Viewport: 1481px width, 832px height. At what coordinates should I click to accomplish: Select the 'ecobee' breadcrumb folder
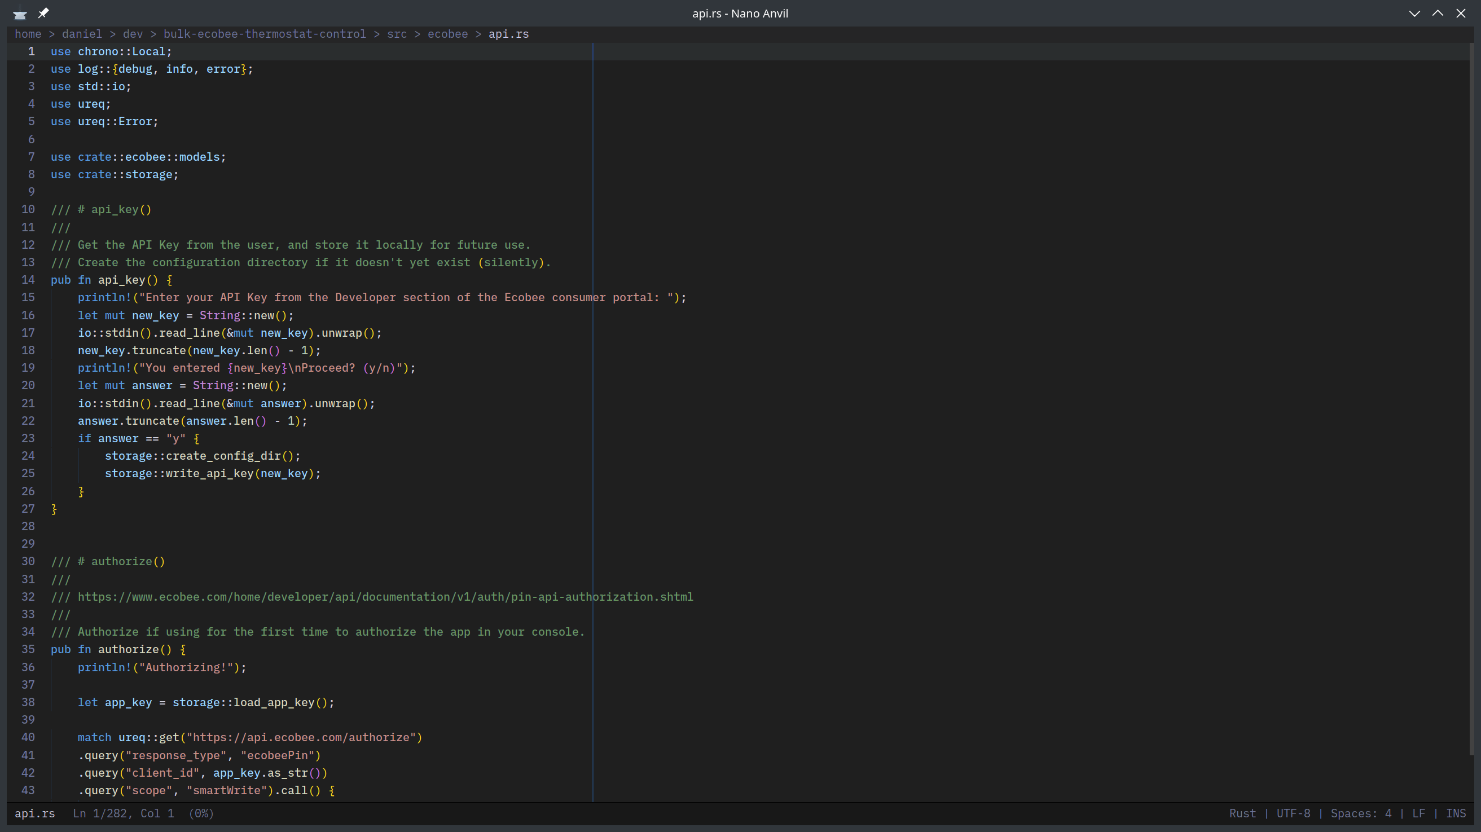tap(447, 34)
